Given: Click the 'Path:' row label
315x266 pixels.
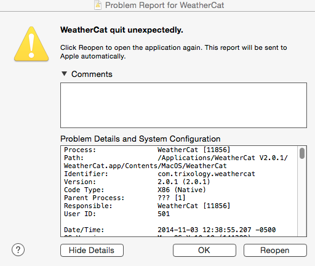Looking at the screenshot, I should [x=74, y=158].
